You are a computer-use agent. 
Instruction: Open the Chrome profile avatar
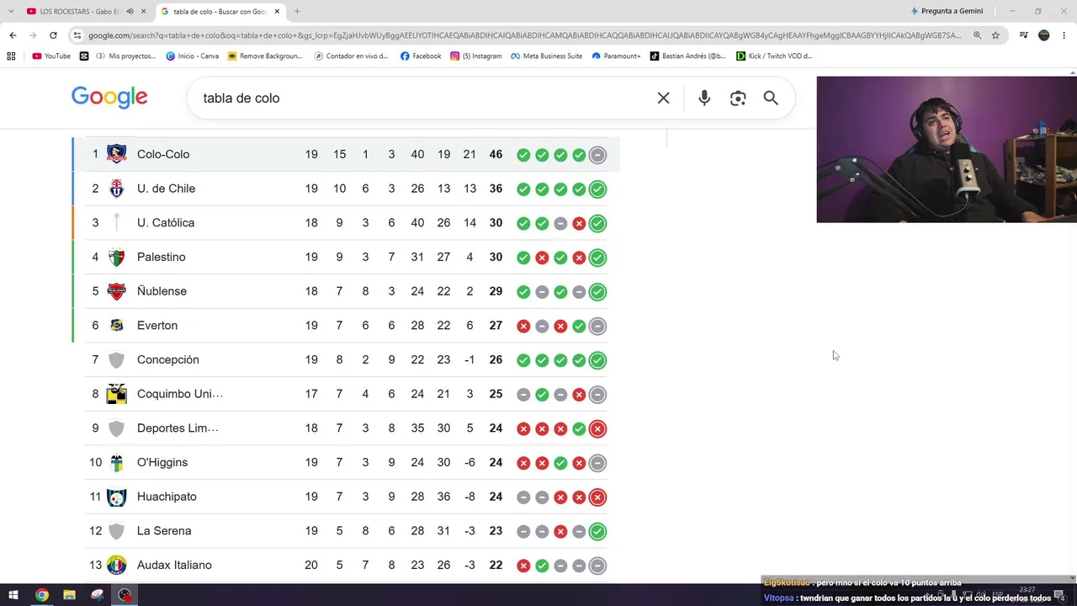[1044, 35]
